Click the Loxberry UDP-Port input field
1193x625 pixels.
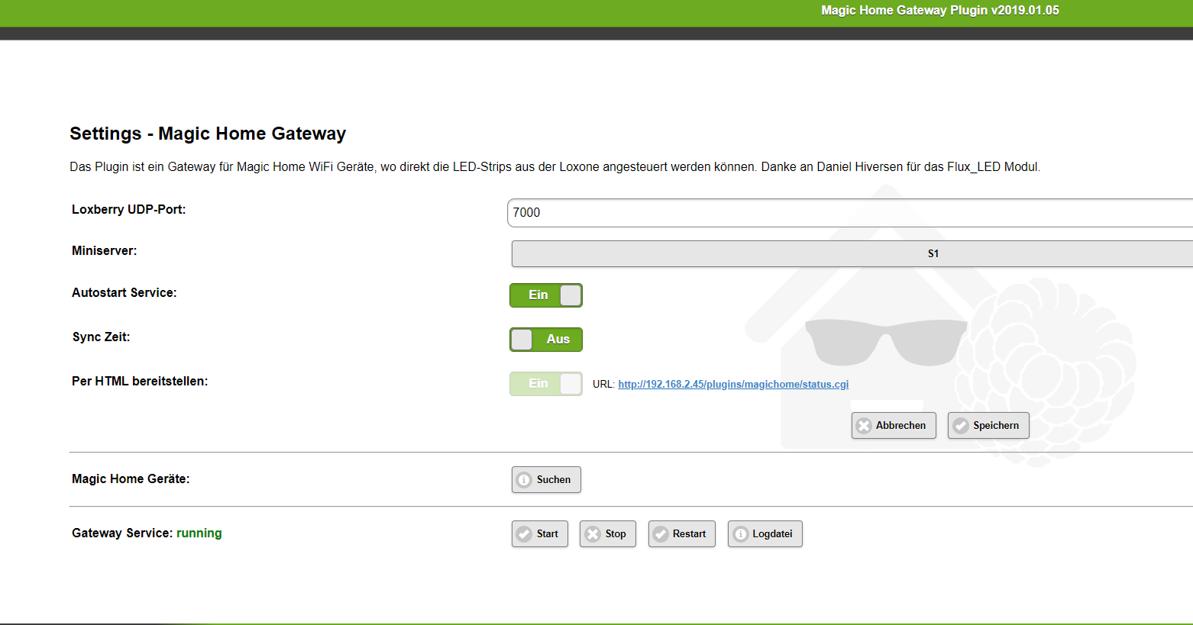click(850, 213)
